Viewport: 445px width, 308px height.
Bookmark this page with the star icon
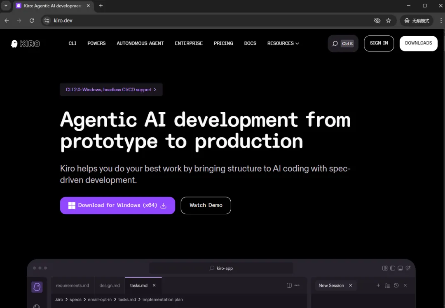(x=389, y=21)
